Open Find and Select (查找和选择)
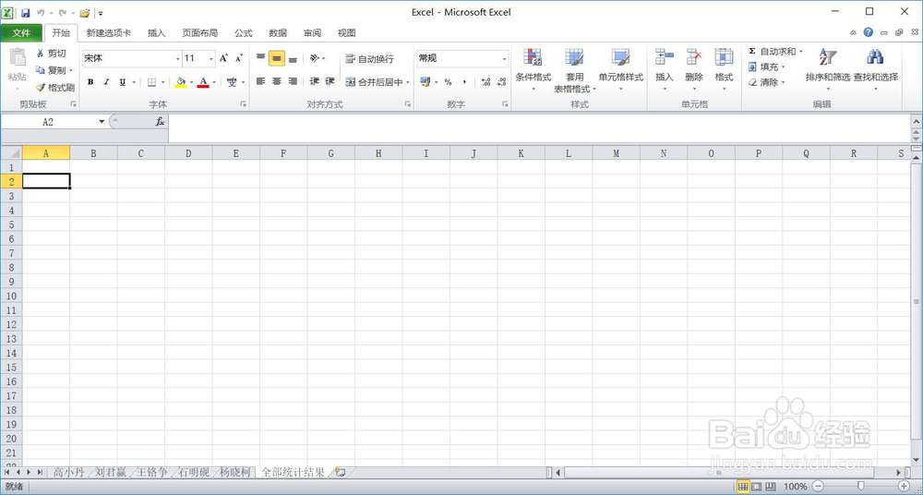The image size is (923, 495). tap(875, 69)
